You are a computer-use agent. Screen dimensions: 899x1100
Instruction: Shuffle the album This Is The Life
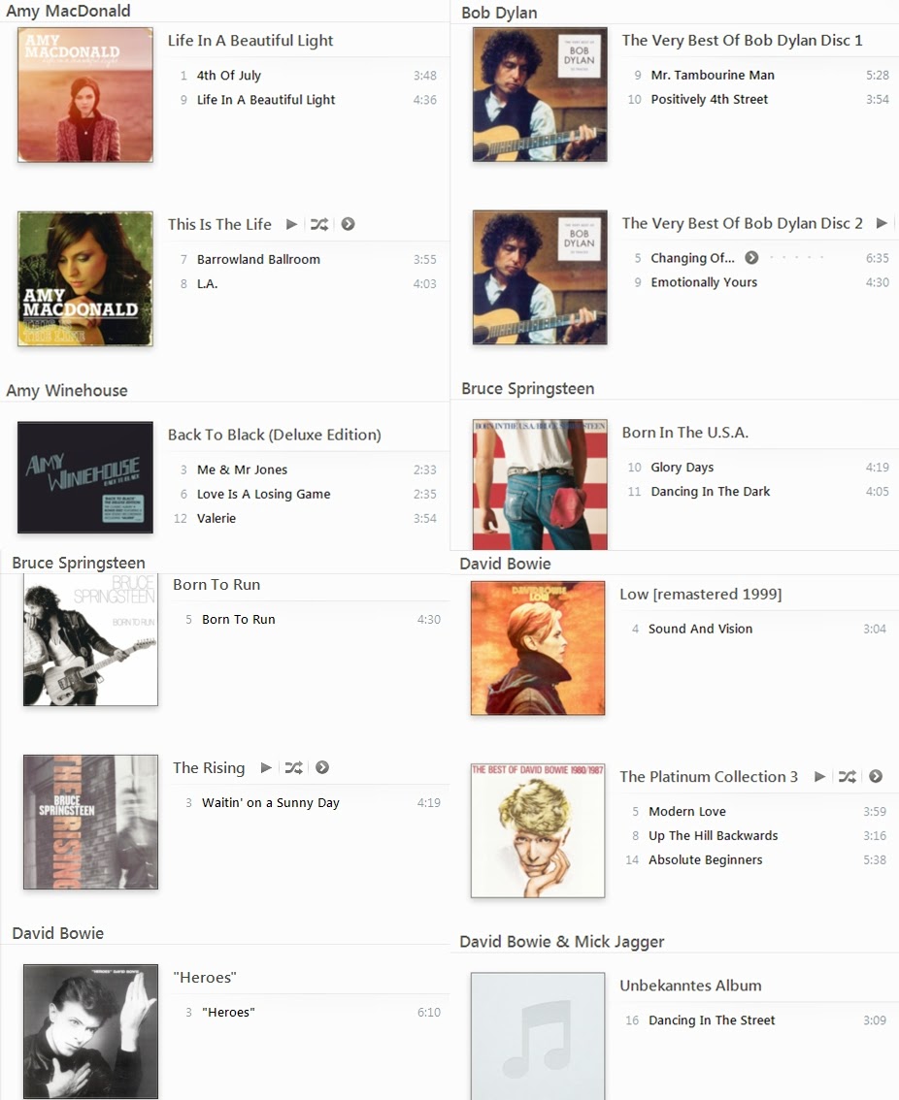pos(318,224)
